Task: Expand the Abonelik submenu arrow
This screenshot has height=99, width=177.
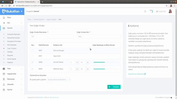Action: [22, 84]
